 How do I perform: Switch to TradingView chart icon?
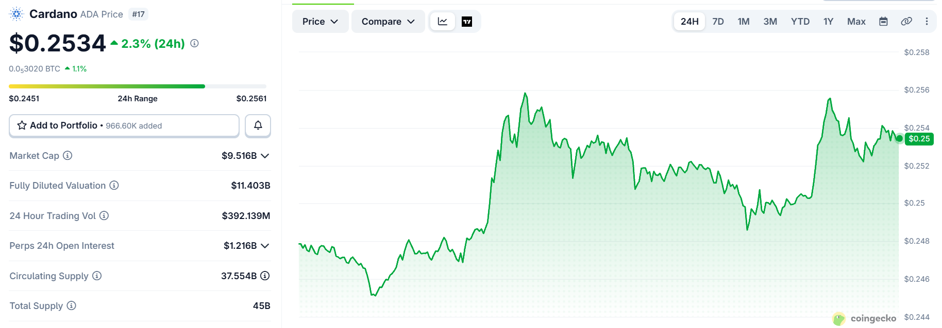(467, 21)
